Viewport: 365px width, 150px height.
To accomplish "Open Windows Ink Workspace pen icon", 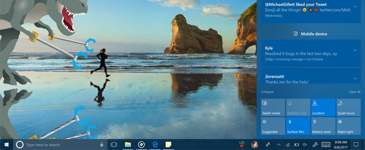I will pyautogui.click(x=315, y=145).
